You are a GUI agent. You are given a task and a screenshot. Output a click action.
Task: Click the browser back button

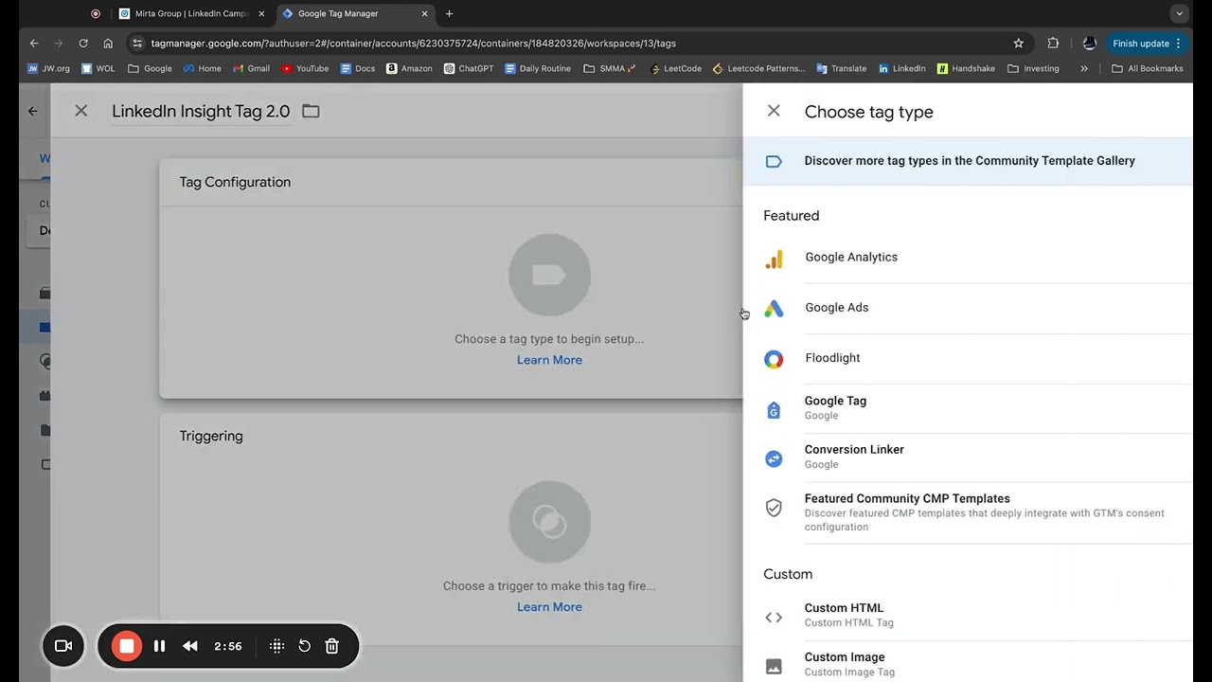[x=34, y=44]
